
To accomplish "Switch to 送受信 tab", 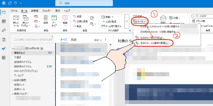I will (35, 11).
